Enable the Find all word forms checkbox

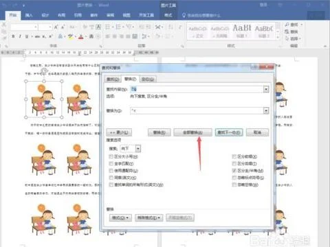(x=111, y=185)
